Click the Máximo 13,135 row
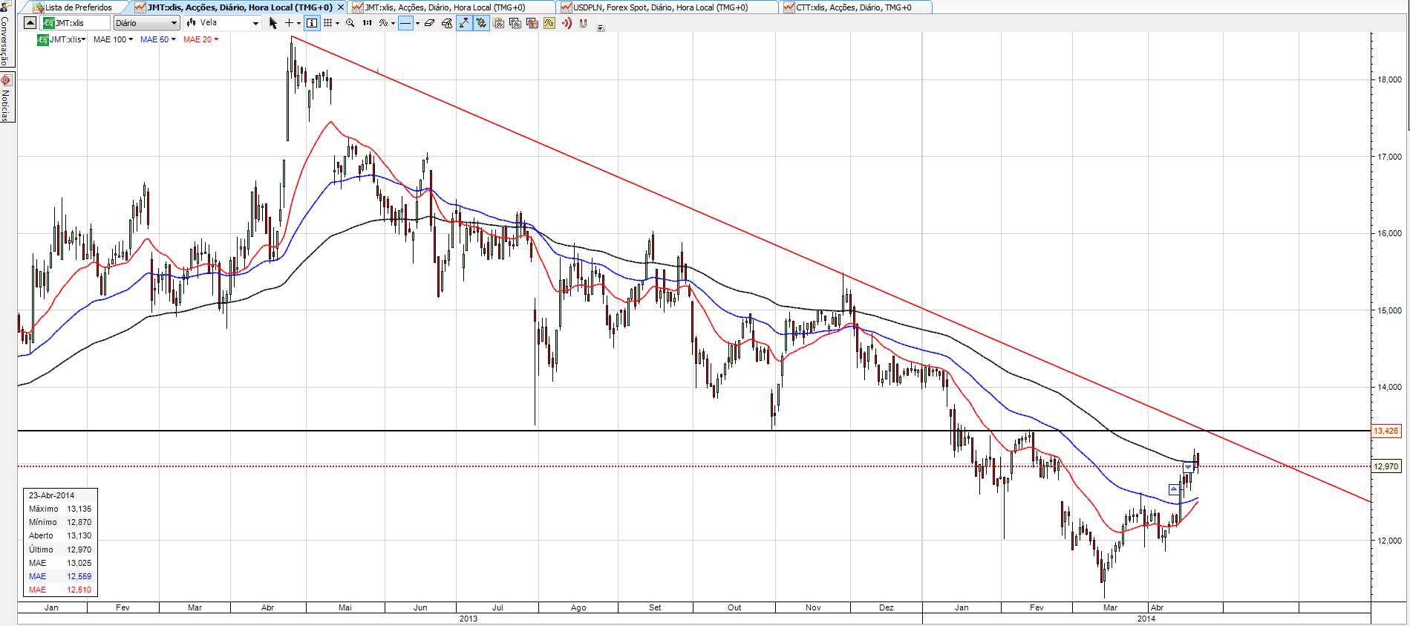 [60, 509]
